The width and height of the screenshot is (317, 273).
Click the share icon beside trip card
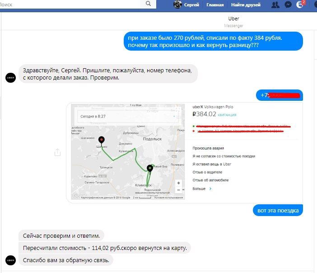pos(57,152)
